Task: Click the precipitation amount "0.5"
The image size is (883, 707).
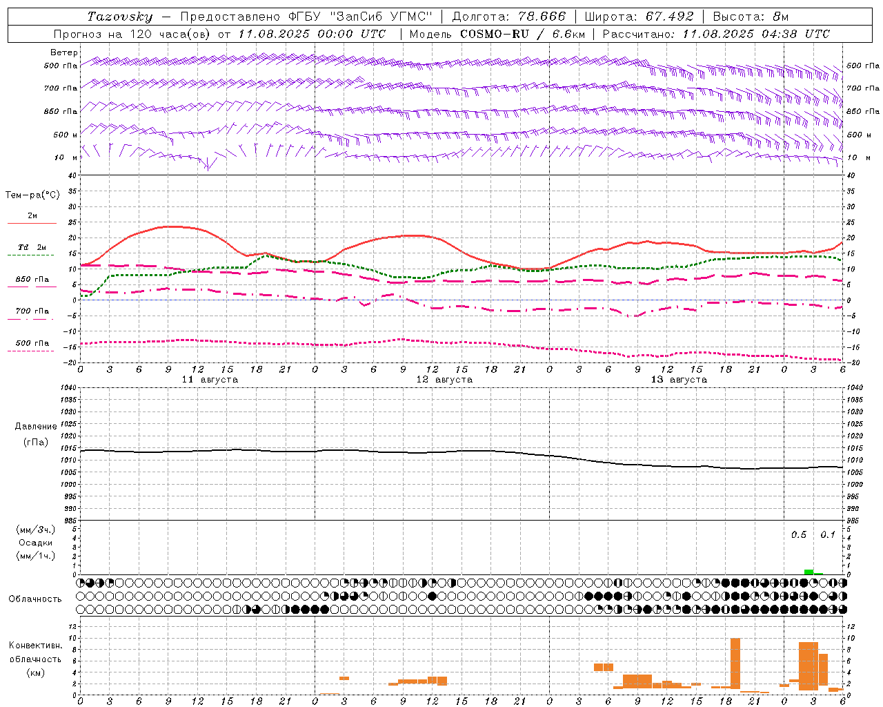Action: click(798, 534)
